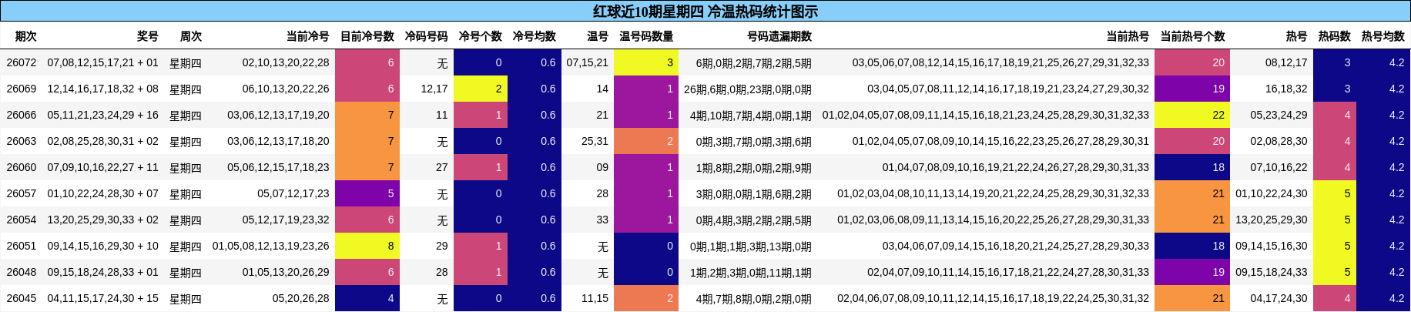Click period number 26051
Image resolution: width=1411 pixels, height=312 pixels.
click(x=22, y=246)
